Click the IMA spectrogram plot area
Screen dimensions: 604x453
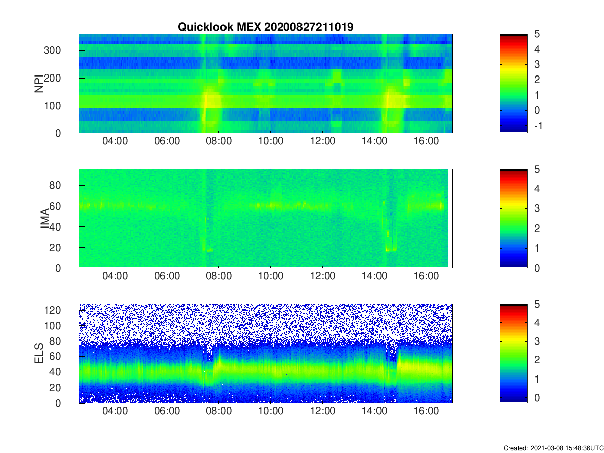click(266, 218)
